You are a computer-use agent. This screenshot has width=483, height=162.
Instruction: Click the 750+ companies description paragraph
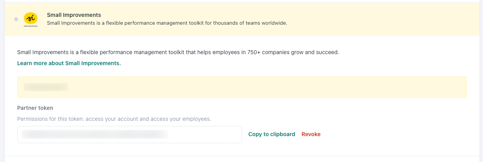[178, 52]
